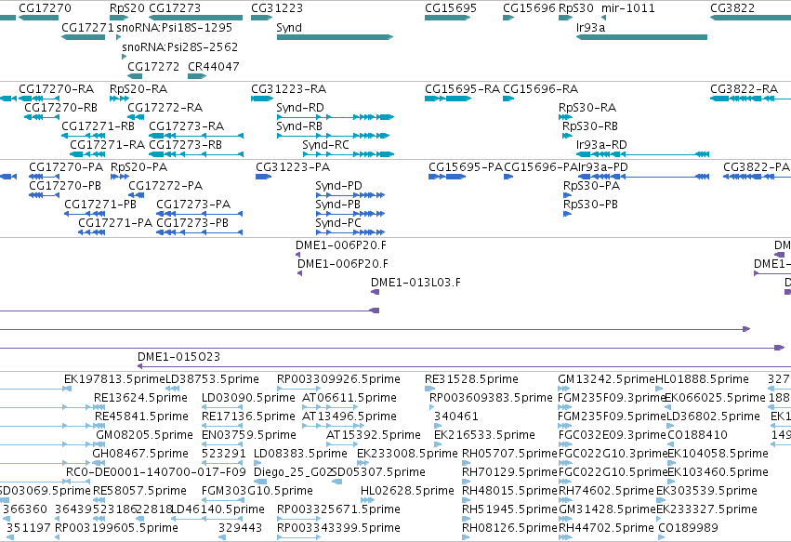
Task: Select the CG17270 gene label
Action: (45, 8)
